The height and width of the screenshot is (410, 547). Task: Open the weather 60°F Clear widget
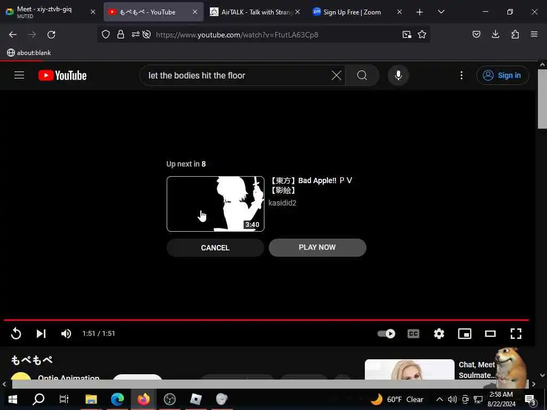[x=397, y=399]
